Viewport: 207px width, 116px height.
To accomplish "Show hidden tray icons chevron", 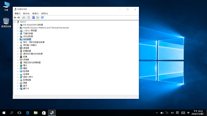I will [x=157, y=113].
